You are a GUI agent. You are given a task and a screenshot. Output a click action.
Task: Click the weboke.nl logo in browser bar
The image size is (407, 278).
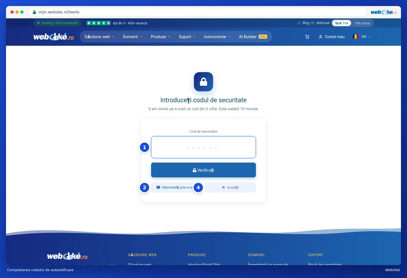tap(383, 12)
